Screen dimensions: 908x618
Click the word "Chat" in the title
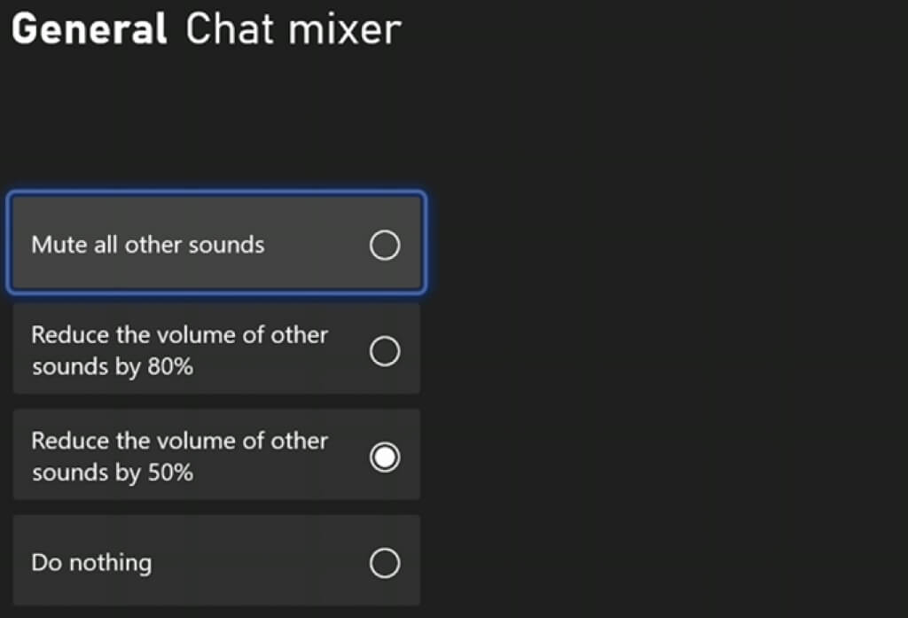pos(227,29)
